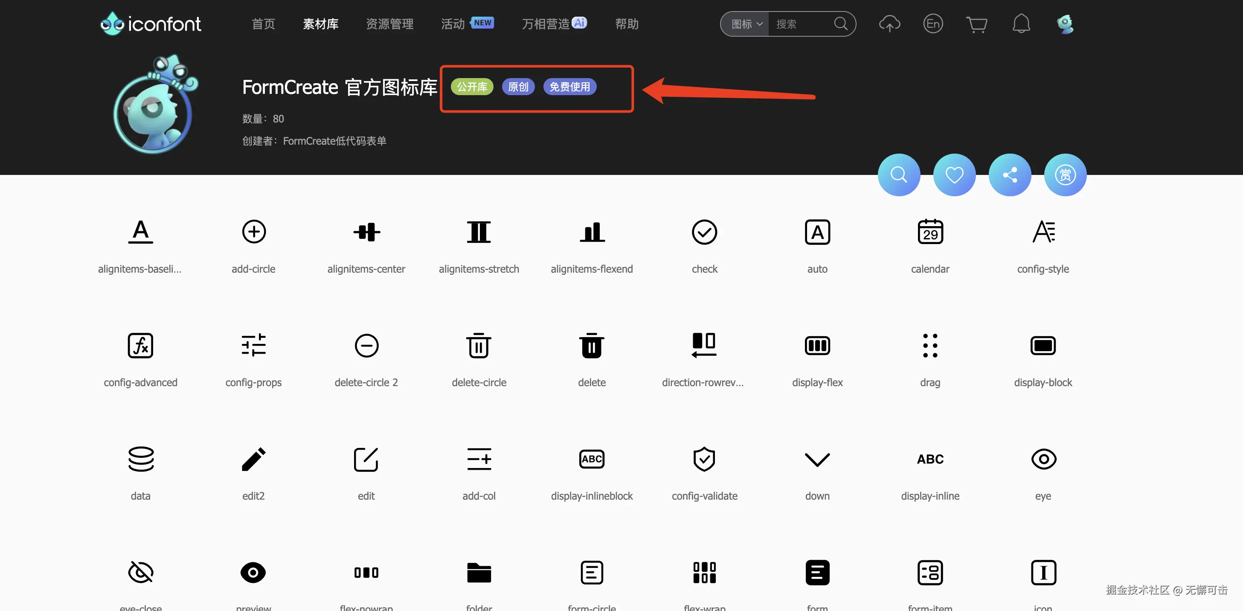Select the config-advanced fx icon
The width and height of the screenshot is (1243, 611).
pyautogui.click(x=140, y=346)
